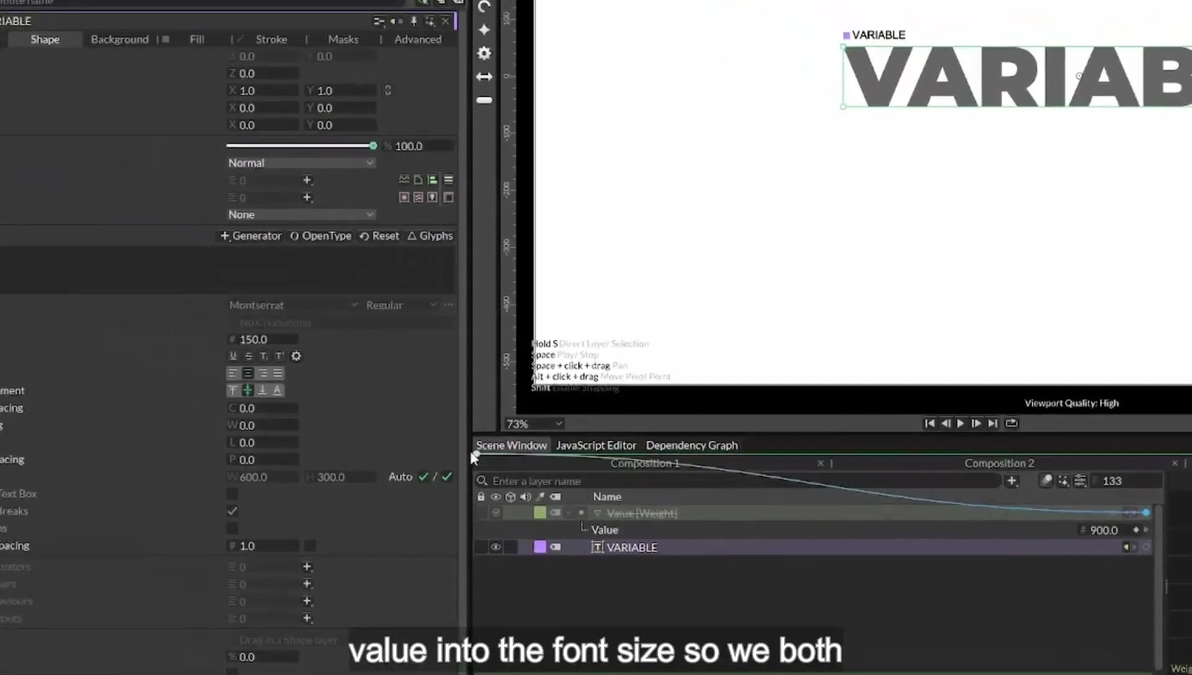This screenshot has height=675, width=1192.
Task: Click the opacity slider handle
Action: (373, 146)
